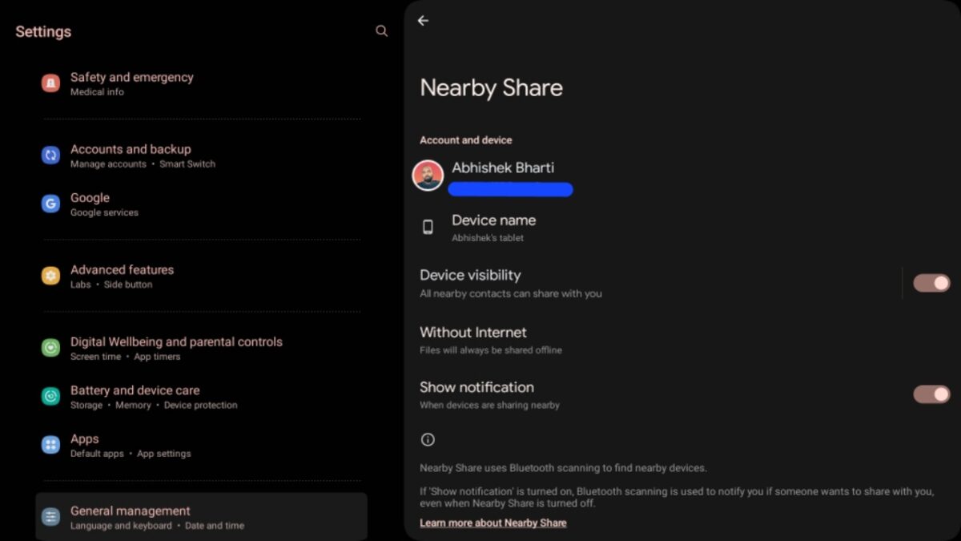Image resolution: width=961 pixels, height=541 pixels.
Task: Click the Accounts and backup sync icon
Action: pos(50,155)
